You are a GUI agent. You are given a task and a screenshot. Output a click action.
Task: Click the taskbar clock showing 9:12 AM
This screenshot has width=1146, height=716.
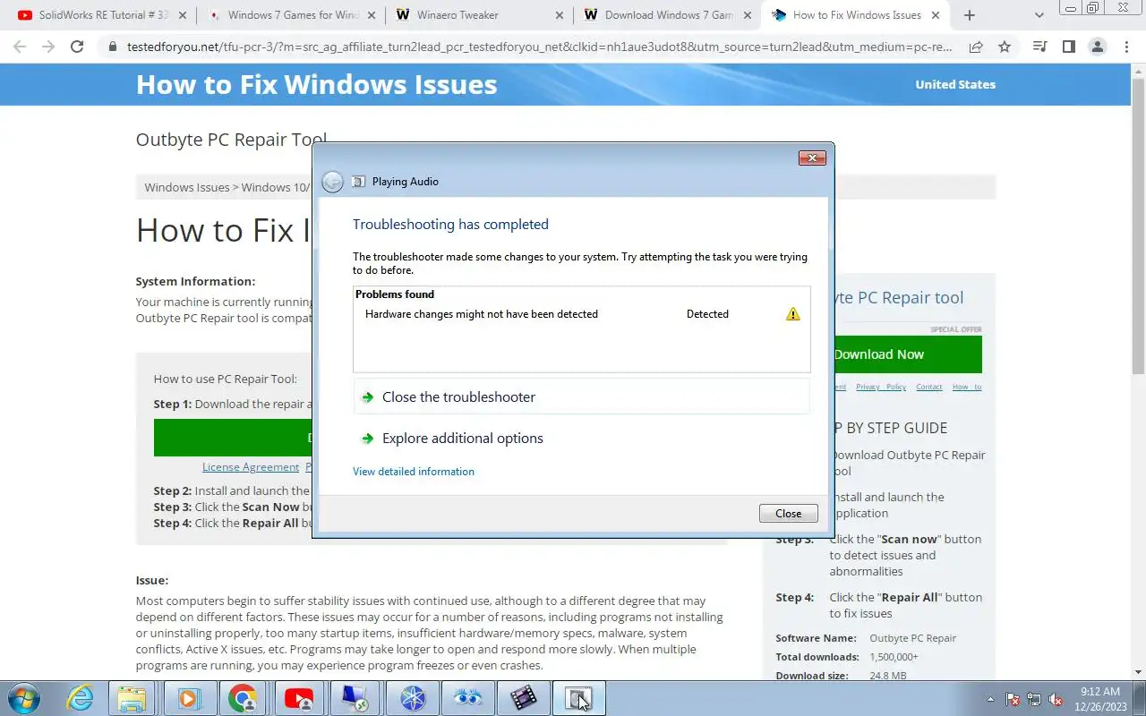pyautogui.click(x=1102, y=699)
